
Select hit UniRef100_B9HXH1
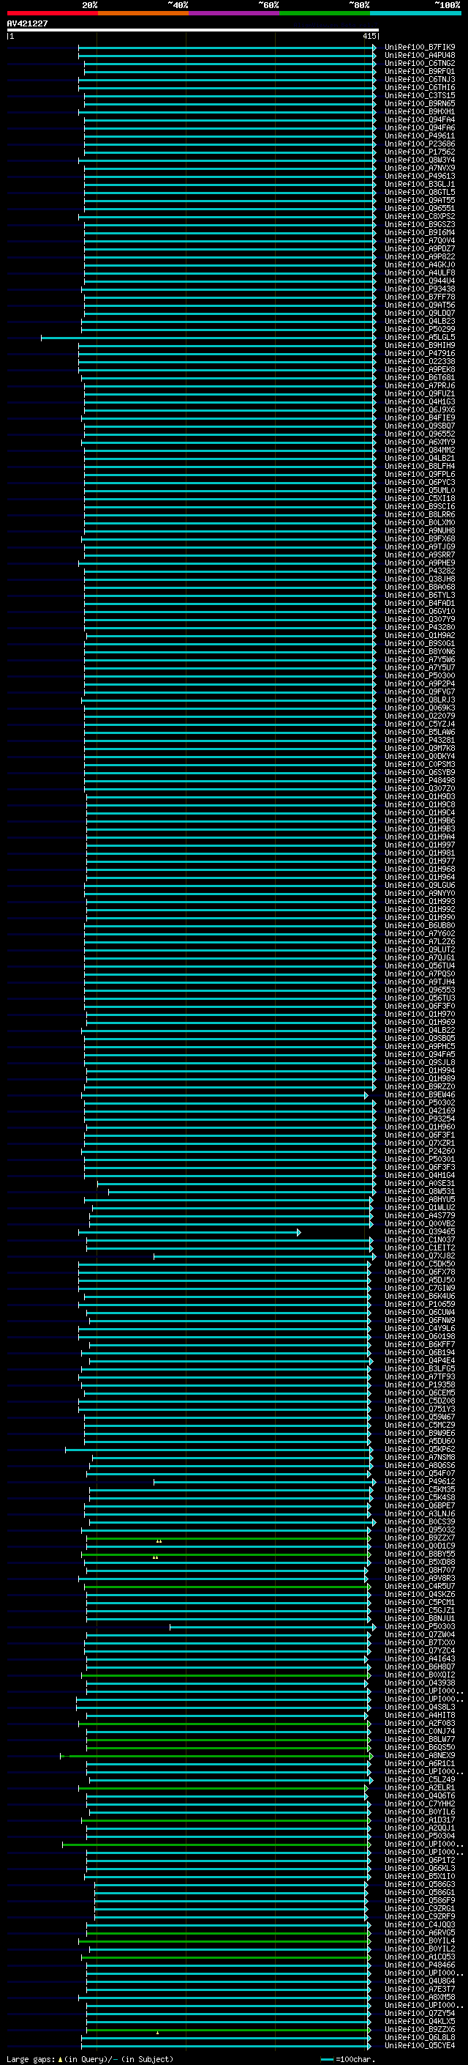click(x=420, y=111)
